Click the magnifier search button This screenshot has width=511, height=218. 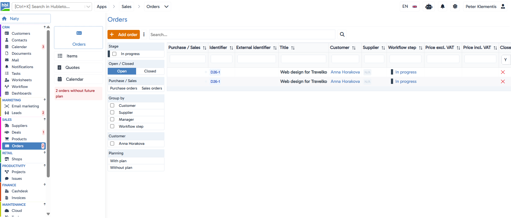pyautogui.click(x=342, y=34)
